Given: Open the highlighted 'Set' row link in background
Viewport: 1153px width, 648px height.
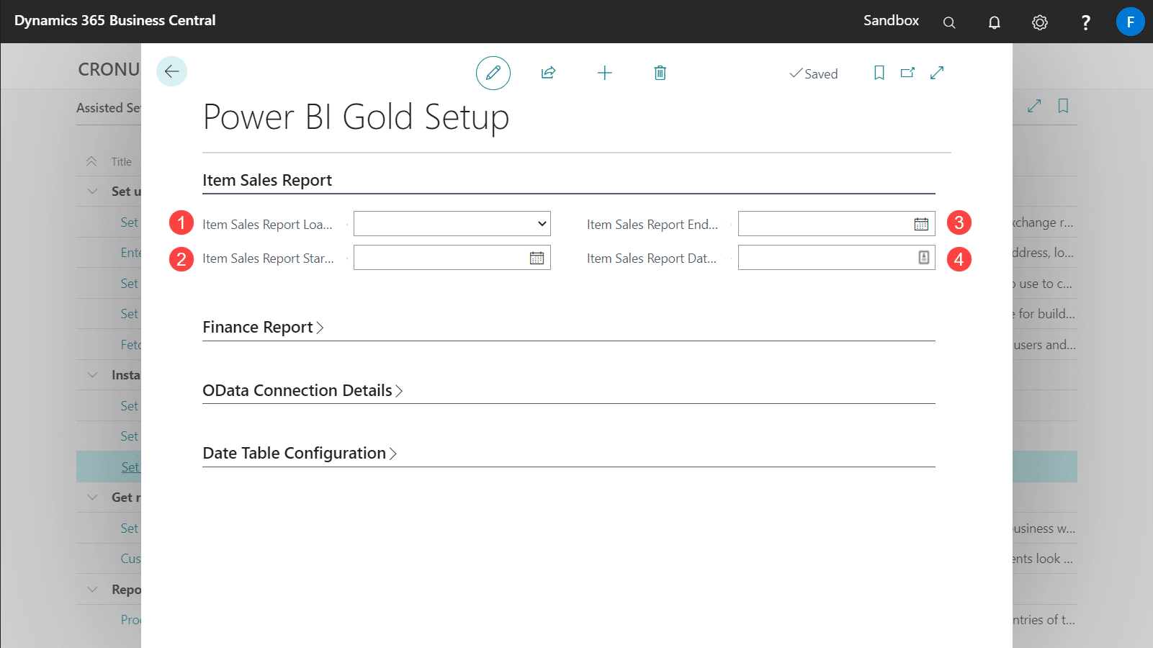Looking at the screenshot, I should click(x=130, y=467).
